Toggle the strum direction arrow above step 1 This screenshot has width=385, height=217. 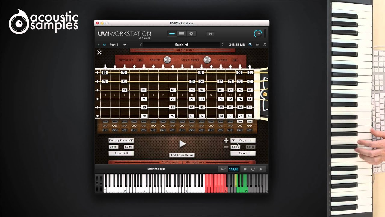[105, 66]
